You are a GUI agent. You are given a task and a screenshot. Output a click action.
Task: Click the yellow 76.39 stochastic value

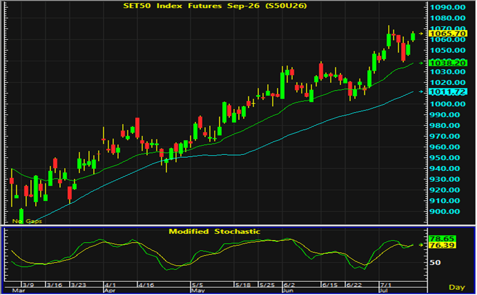442,246
